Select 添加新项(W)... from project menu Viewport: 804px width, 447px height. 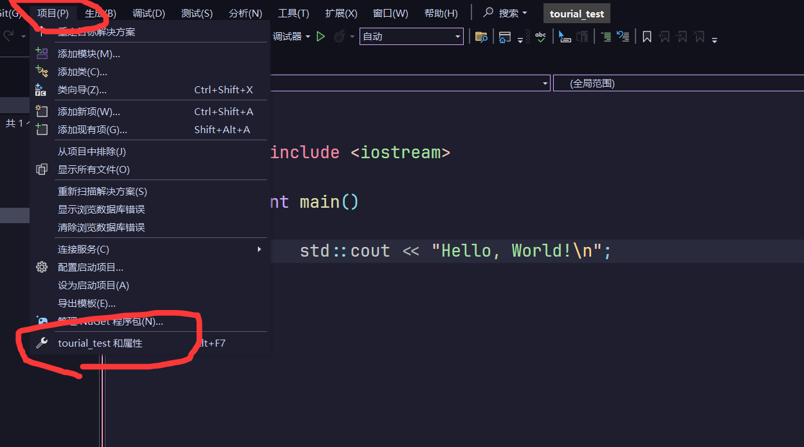click(x=89, y=112)
